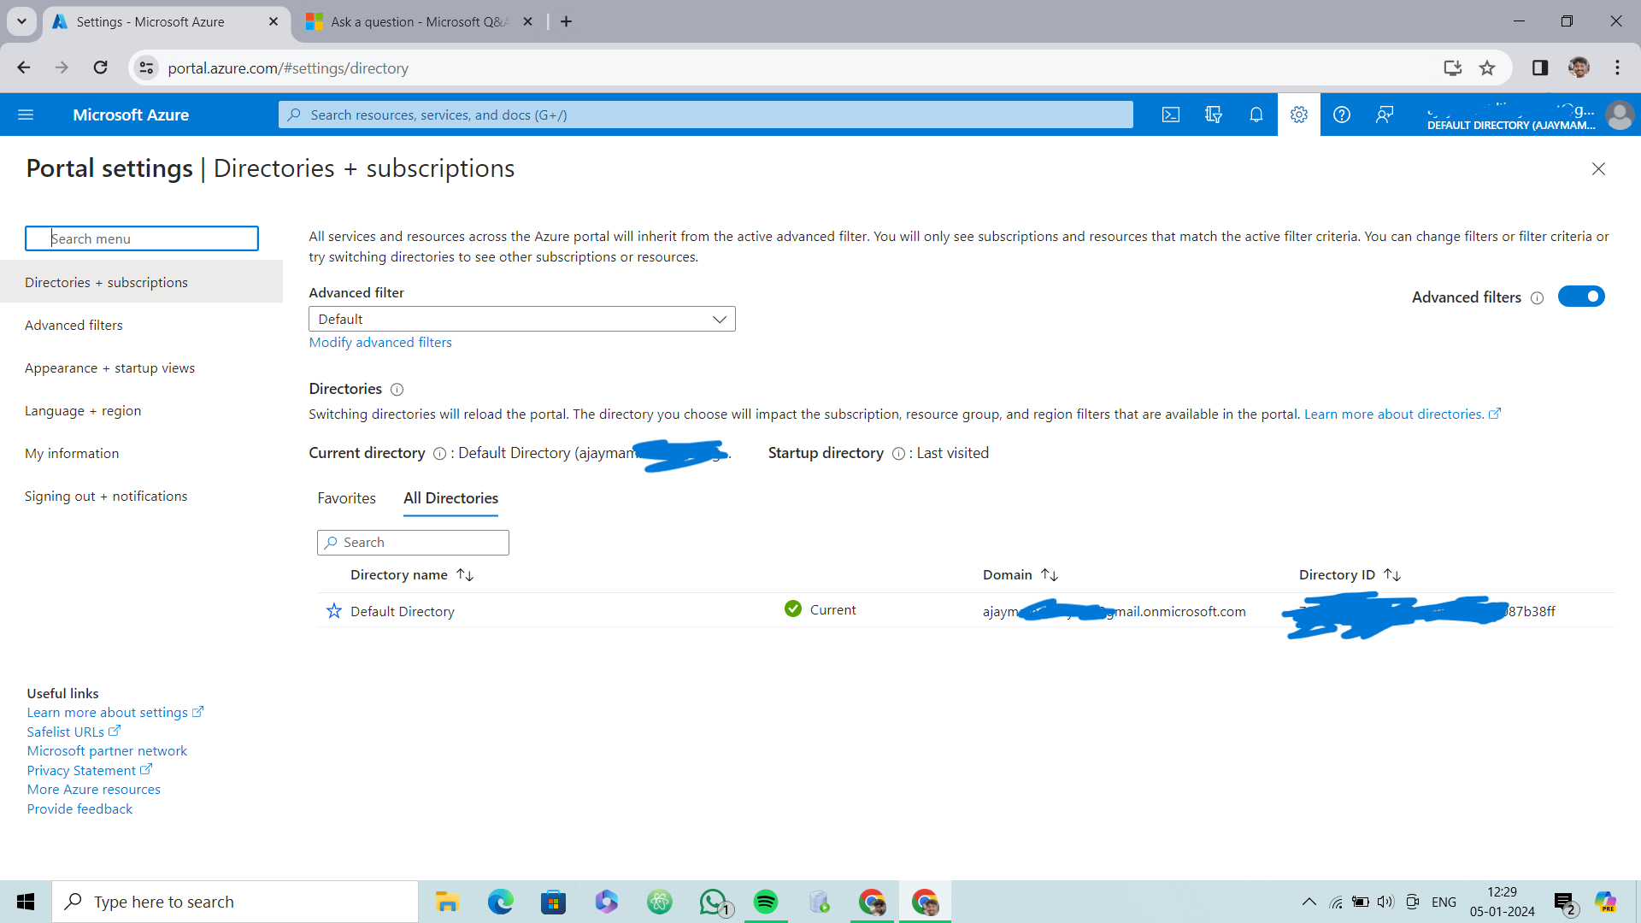Toggle the Advanced filters switch
Screen dimensions: 1641x923
pyautogui.click(x=1581, y=297)
